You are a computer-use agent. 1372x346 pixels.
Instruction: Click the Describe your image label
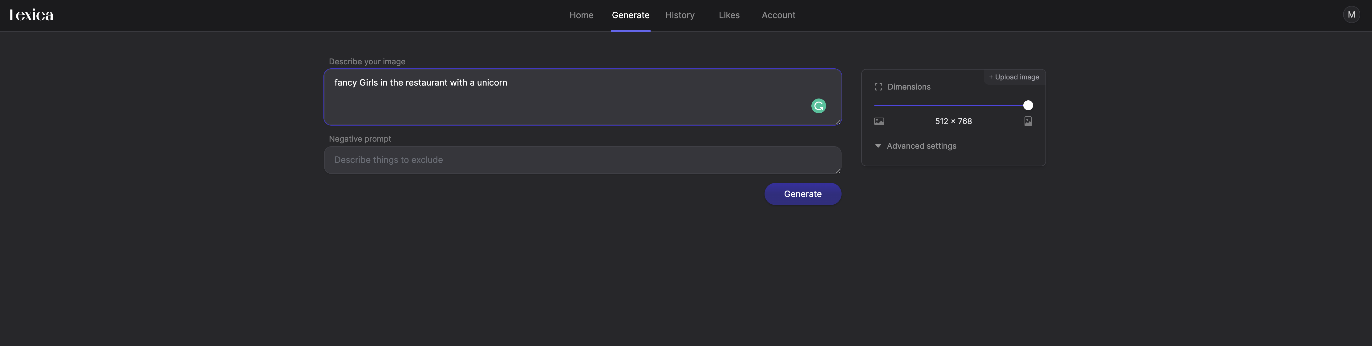[x=367, y=62]
